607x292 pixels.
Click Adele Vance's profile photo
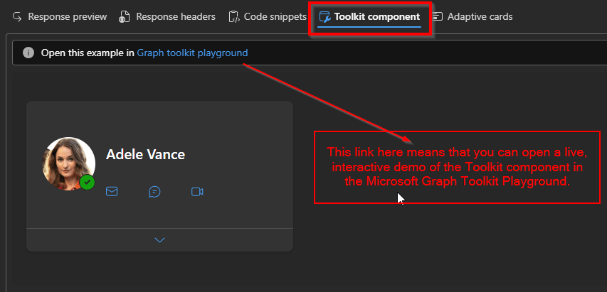point(68,162)
